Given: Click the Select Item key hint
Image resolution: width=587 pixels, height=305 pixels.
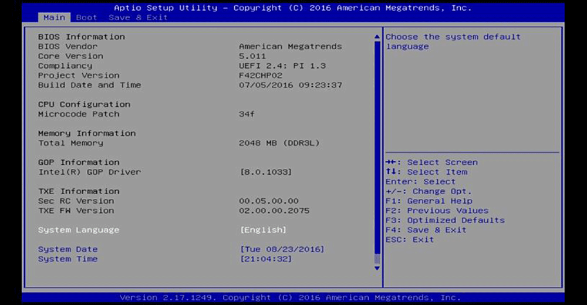Looking at the screenshot, I should [426, 172].
